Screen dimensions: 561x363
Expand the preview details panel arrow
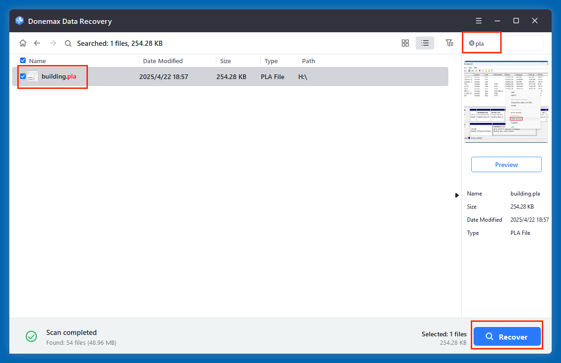point(457,195)
